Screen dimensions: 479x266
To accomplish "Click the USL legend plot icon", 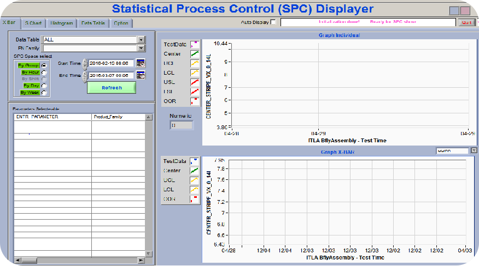I will click(x=194, y=82).
